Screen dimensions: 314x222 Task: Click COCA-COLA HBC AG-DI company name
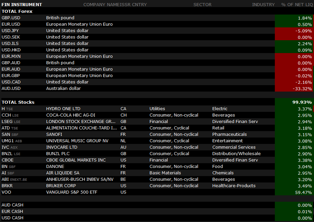(x=71, y=115)
